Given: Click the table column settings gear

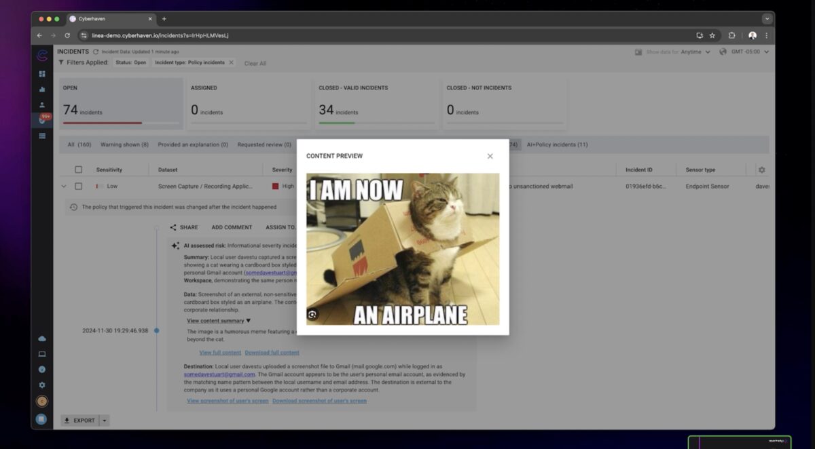Looking at the screenshot, I should (761, 170).
